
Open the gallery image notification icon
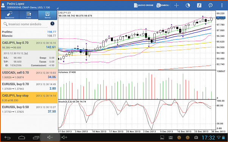tap(162, 137)
